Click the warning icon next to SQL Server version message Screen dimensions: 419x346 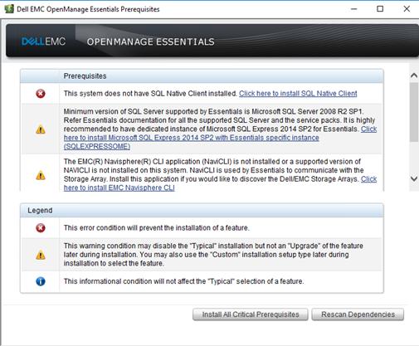(x=41, y=129)
